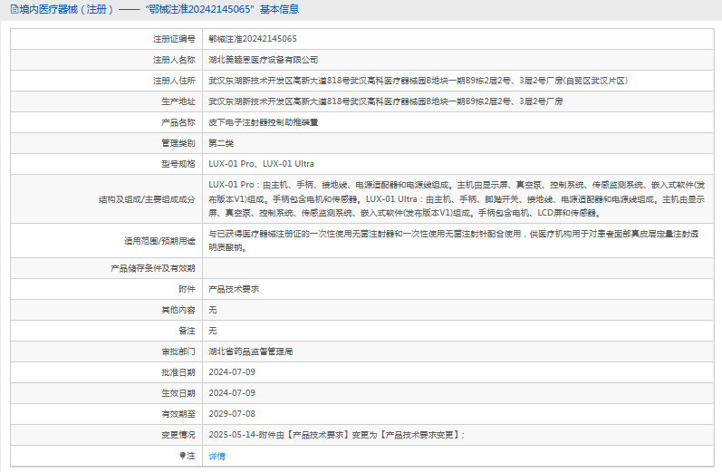Click the 无 value in 其他内容 row

coord(213,310)
